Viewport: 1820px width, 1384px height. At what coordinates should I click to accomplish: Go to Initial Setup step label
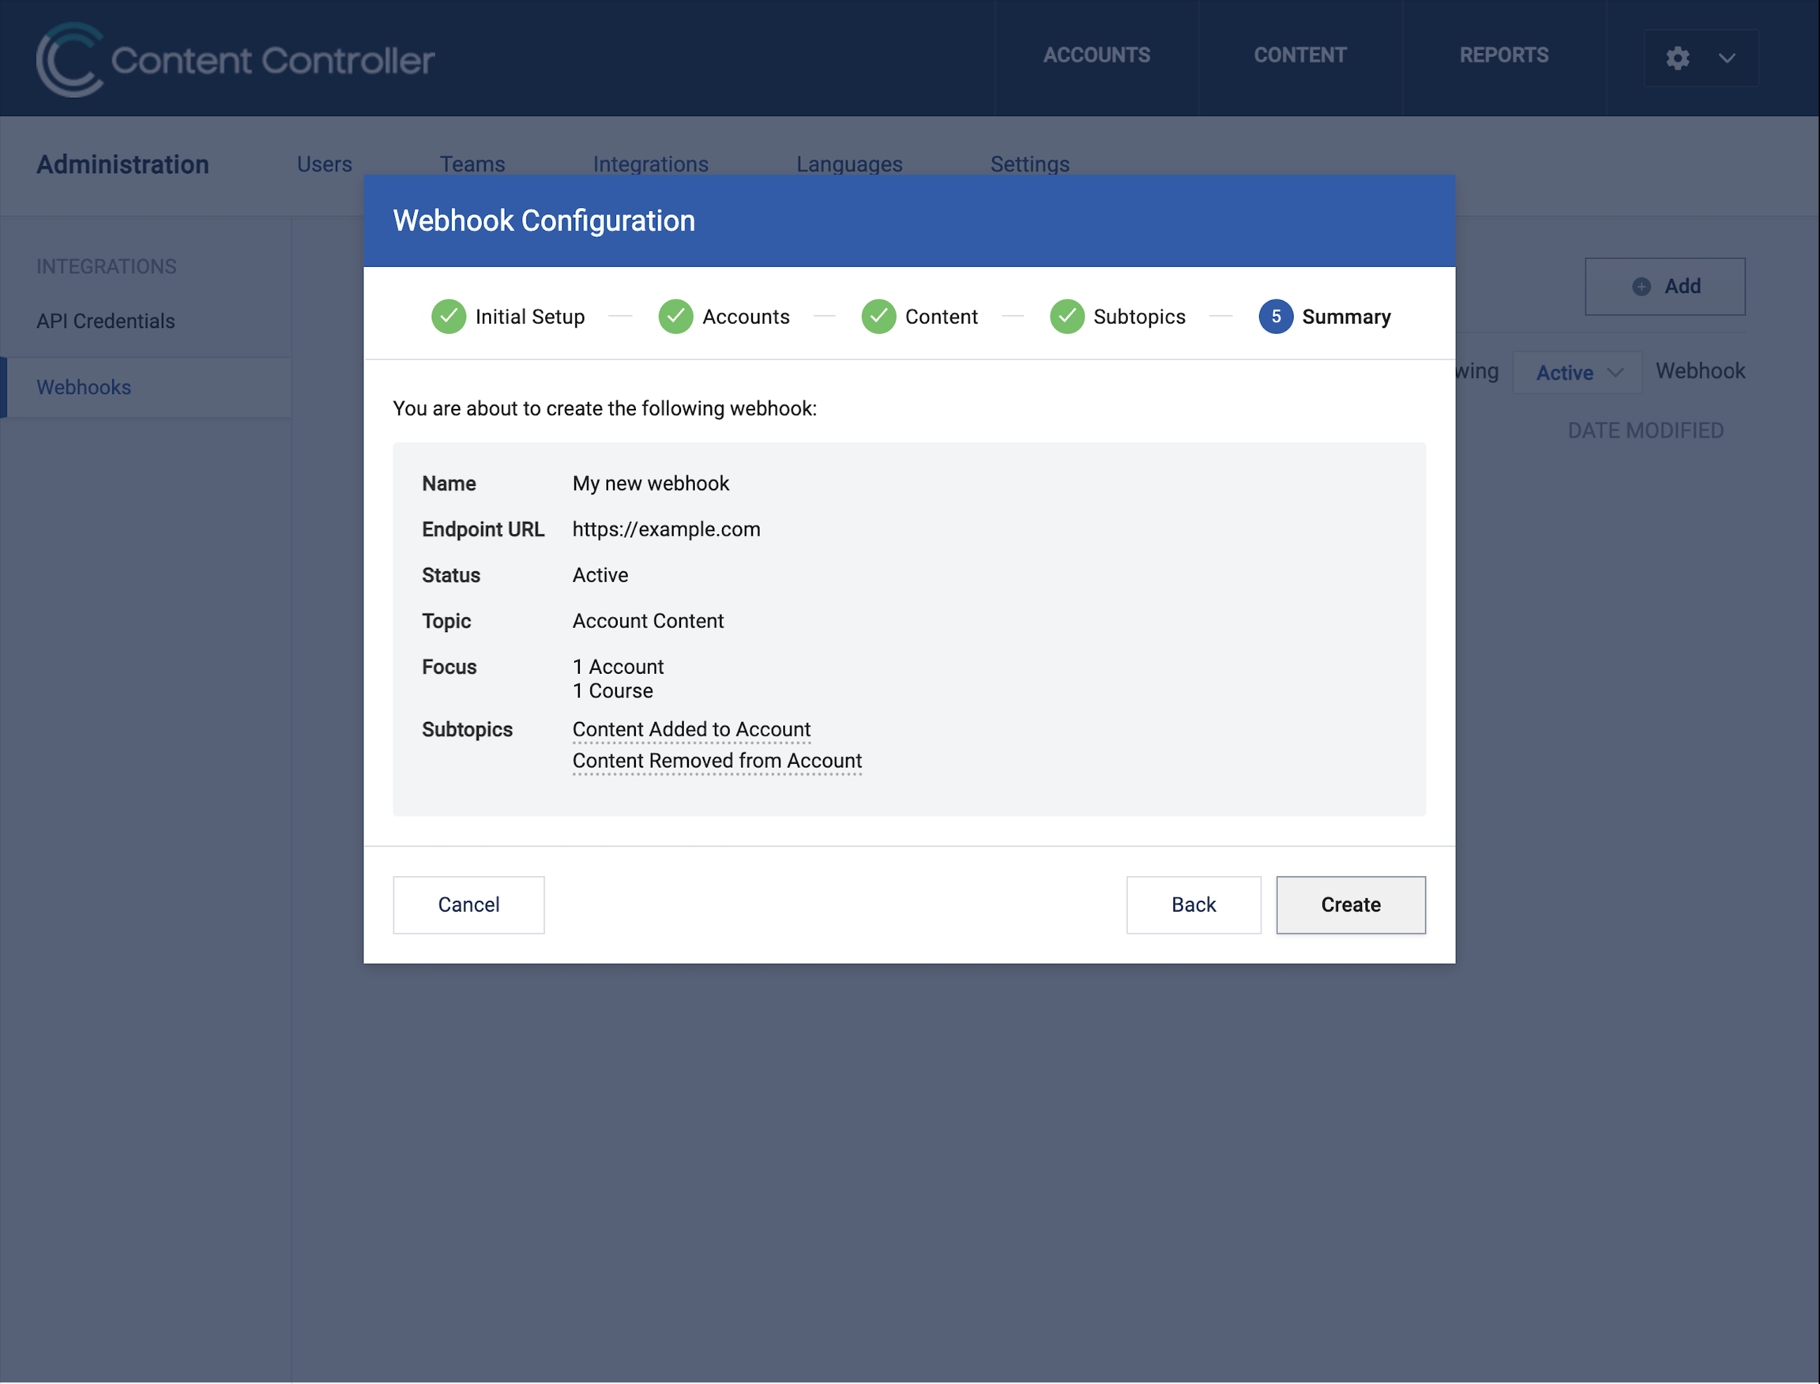click(530, 316)
